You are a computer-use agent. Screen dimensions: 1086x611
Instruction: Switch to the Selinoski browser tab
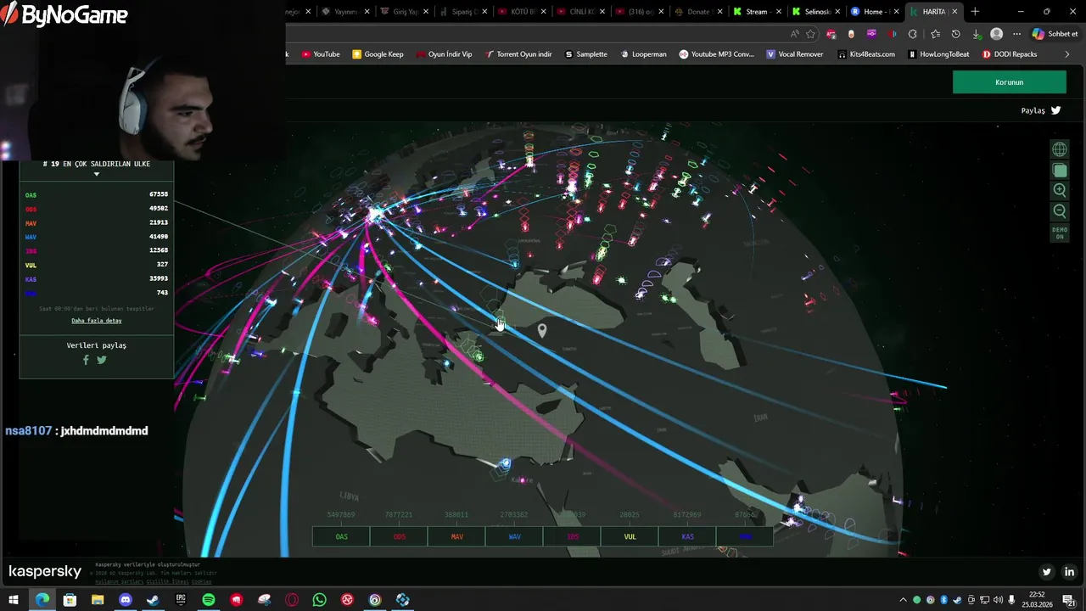point(814,12)
